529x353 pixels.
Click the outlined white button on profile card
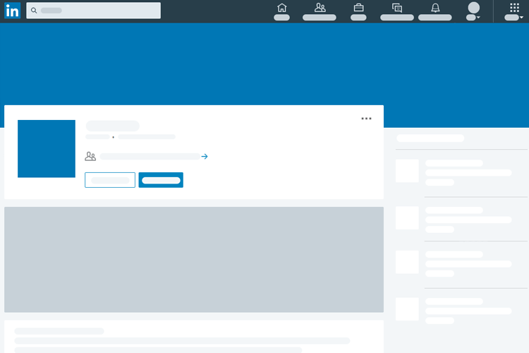click(110, 180)
